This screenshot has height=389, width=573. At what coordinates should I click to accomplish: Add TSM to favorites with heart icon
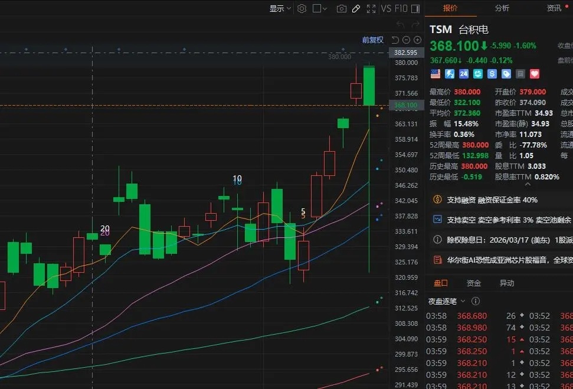point(535,74)
